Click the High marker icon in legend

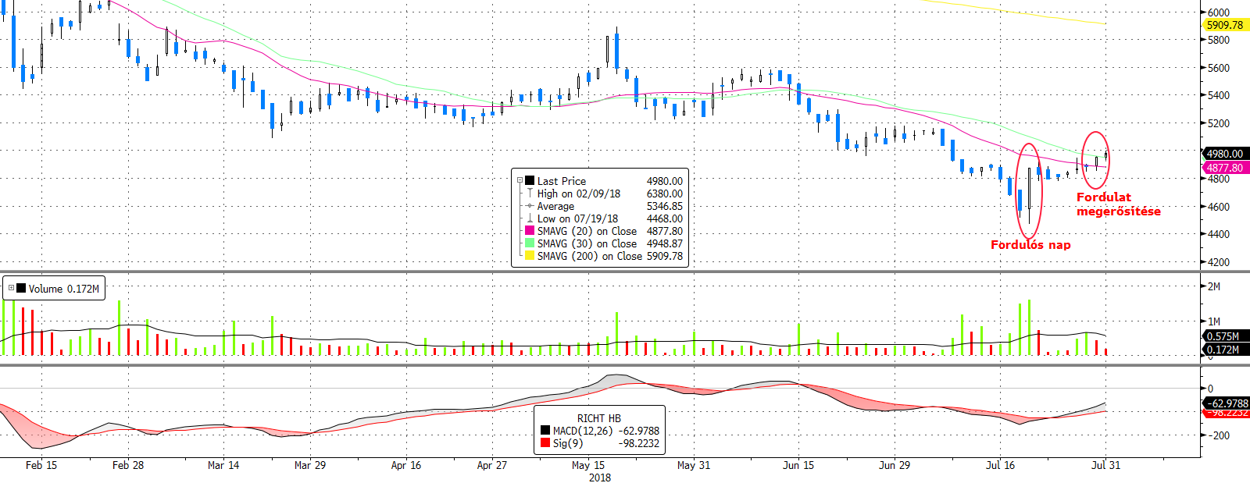tap(530, 193)
